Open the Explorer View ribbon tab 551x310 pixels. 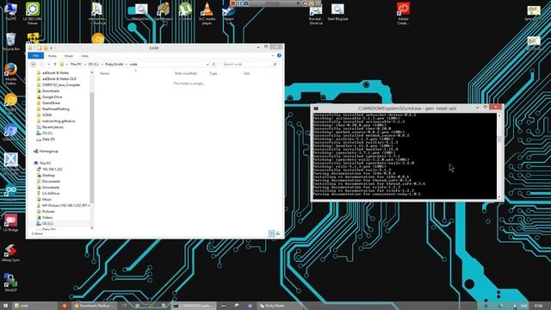click(84, 56)
